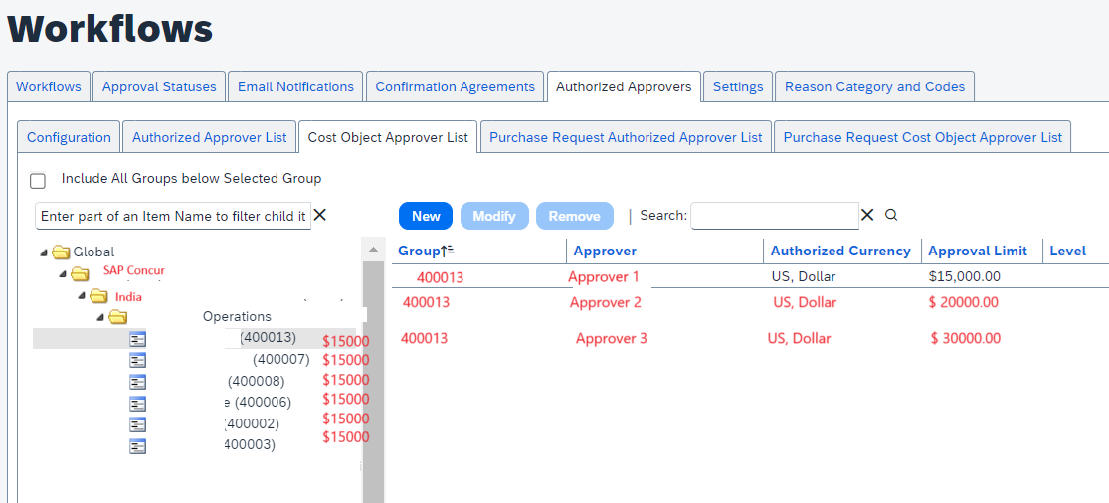This screenshot has height=503, width=1109.
Task: Open the Workflows tab
Action: tap(49, 86)
